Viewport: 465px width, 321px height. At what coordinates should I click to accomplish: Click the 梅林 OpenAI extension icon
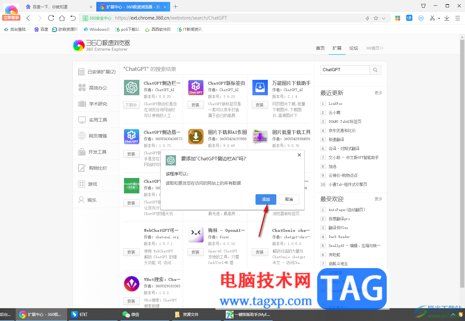click(x=196, y=235)
